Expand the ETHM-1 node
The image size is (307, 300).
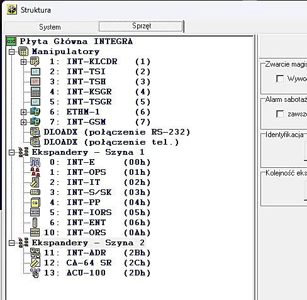coord(23,112)
